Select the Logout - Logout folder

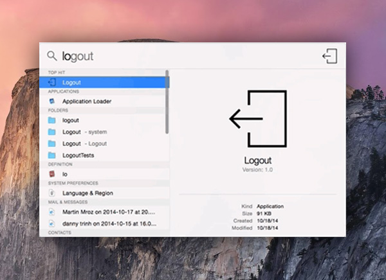point(104,144)
